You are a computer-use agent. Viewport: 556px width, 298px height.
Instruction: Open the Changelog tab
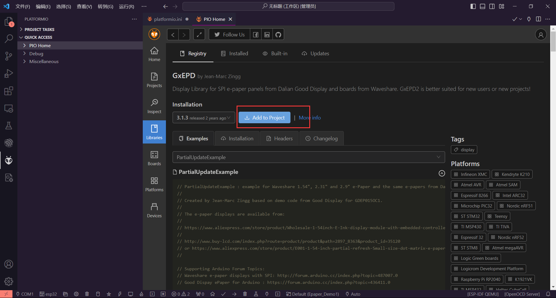point(322,139)
